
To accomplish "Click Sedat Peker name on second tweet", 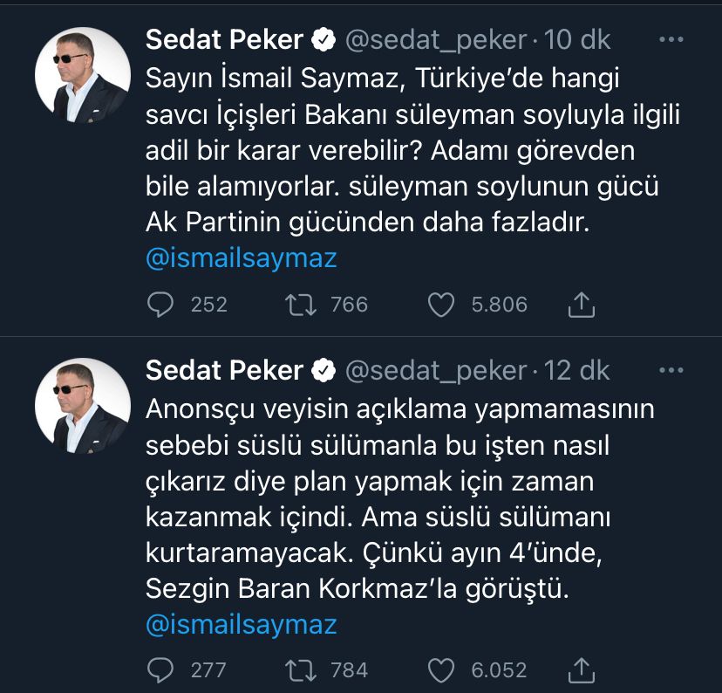I will click(x=224, y=370).
